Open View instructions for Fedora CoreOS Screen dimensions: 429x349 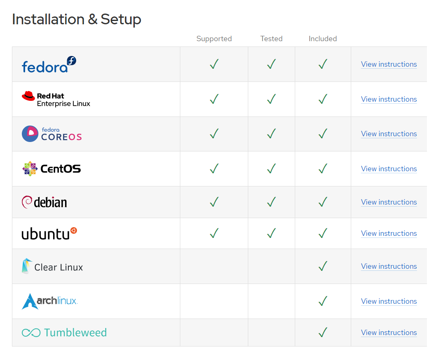click(389, 134)
